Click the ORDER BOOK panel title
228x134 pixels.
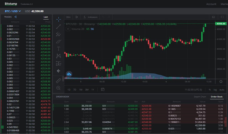(x=63, y=97)
